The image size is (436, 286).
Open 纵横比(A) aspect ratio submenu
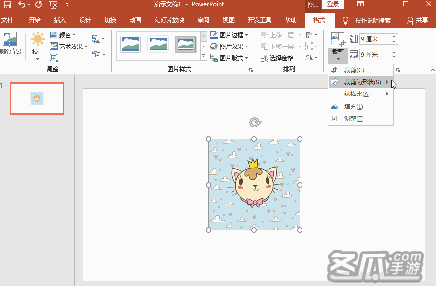[x=361, y=94]
